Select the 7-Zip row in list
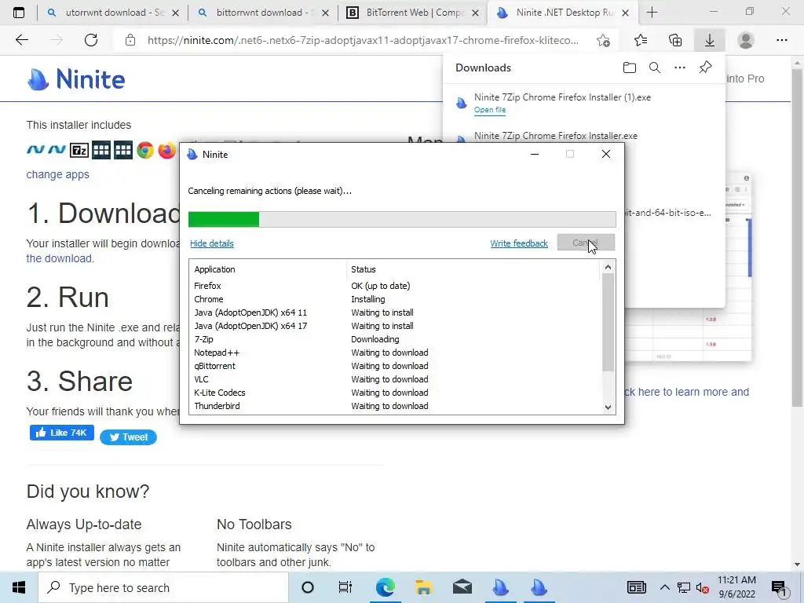 click(395, 339)
